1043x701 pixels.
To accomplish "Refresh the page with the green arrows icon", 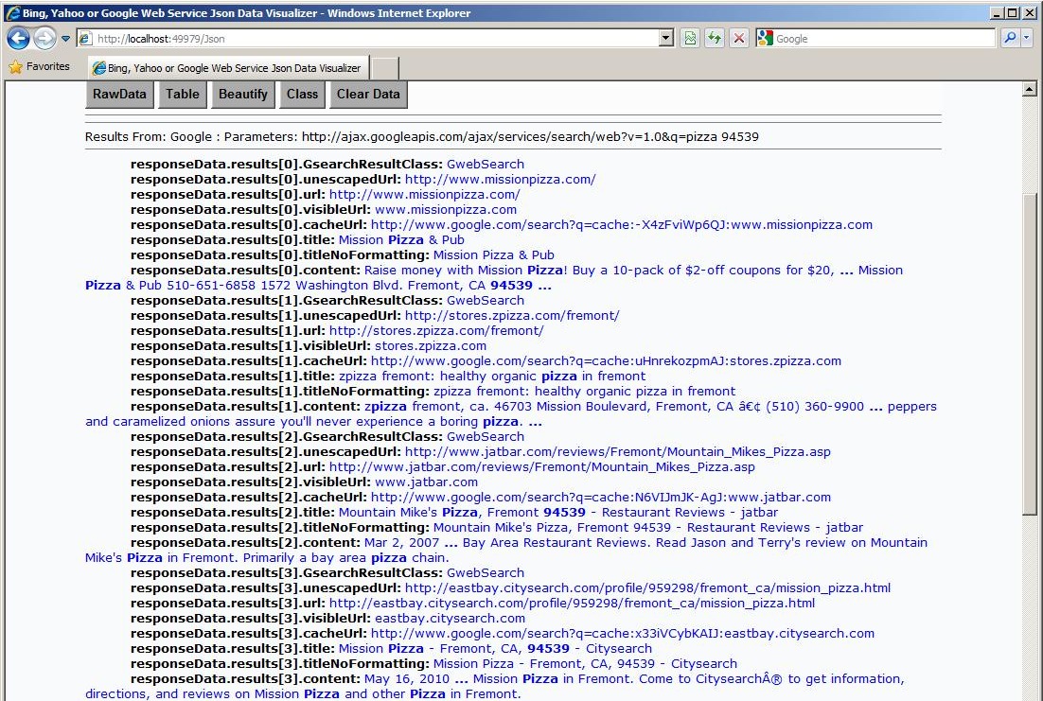I will pos(715,39).
